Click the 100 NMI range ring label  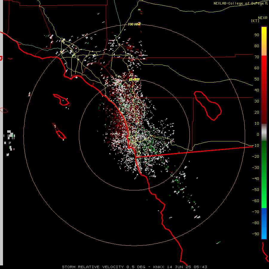pos(134,25)
